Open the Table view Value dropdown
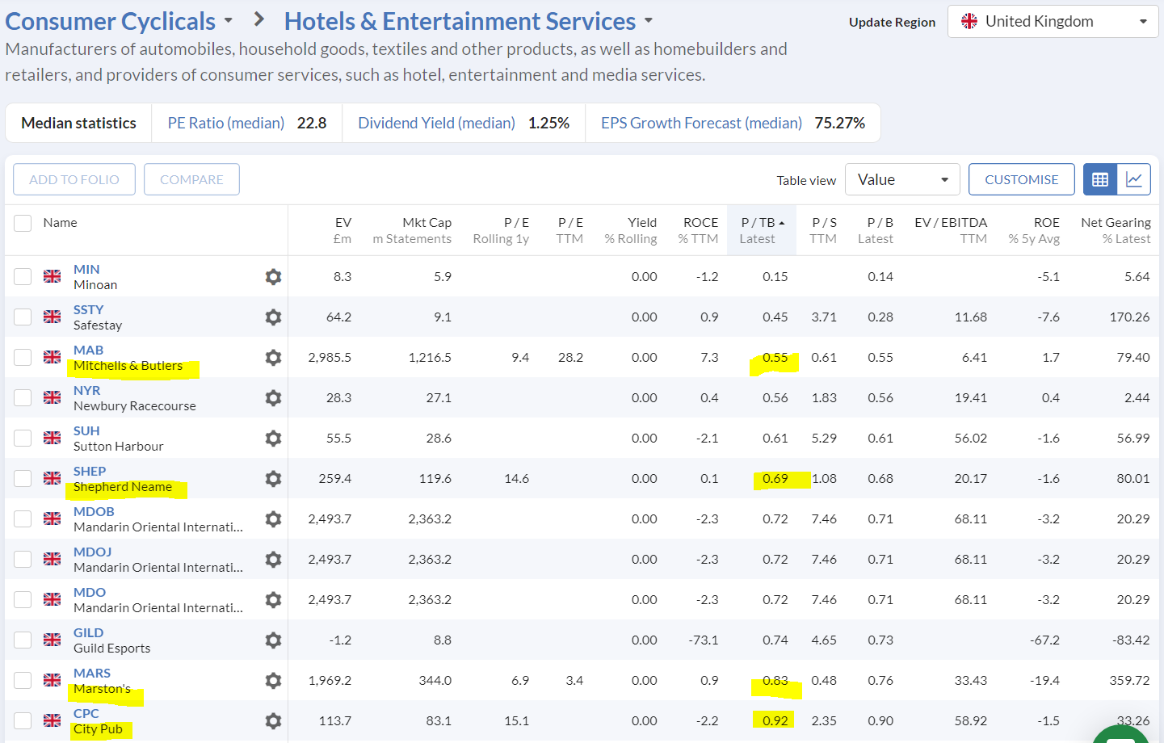Viewport: 1164px width, 743px height. click(x=902, y=179)
